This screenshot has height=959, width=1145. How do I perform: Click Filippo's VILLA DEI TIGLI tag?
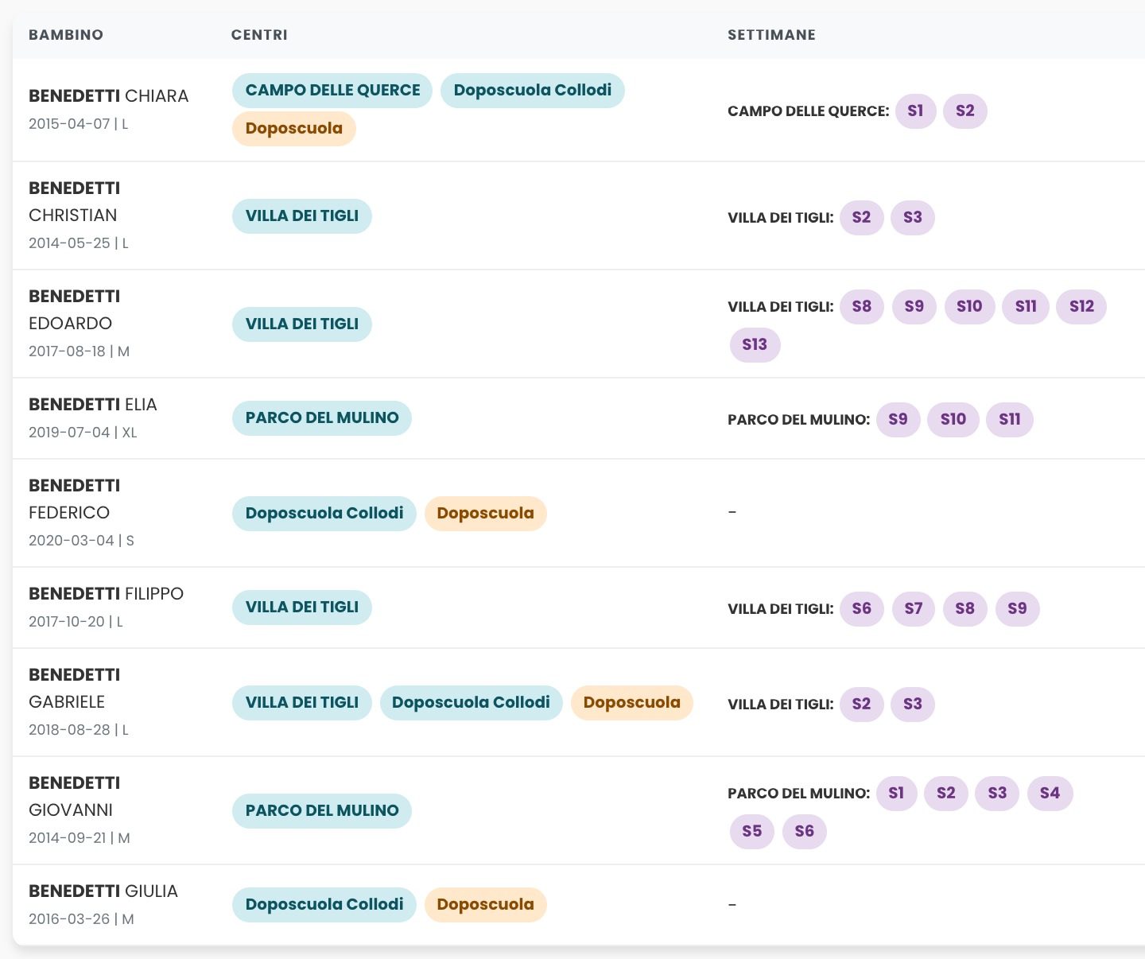point(302,608)
